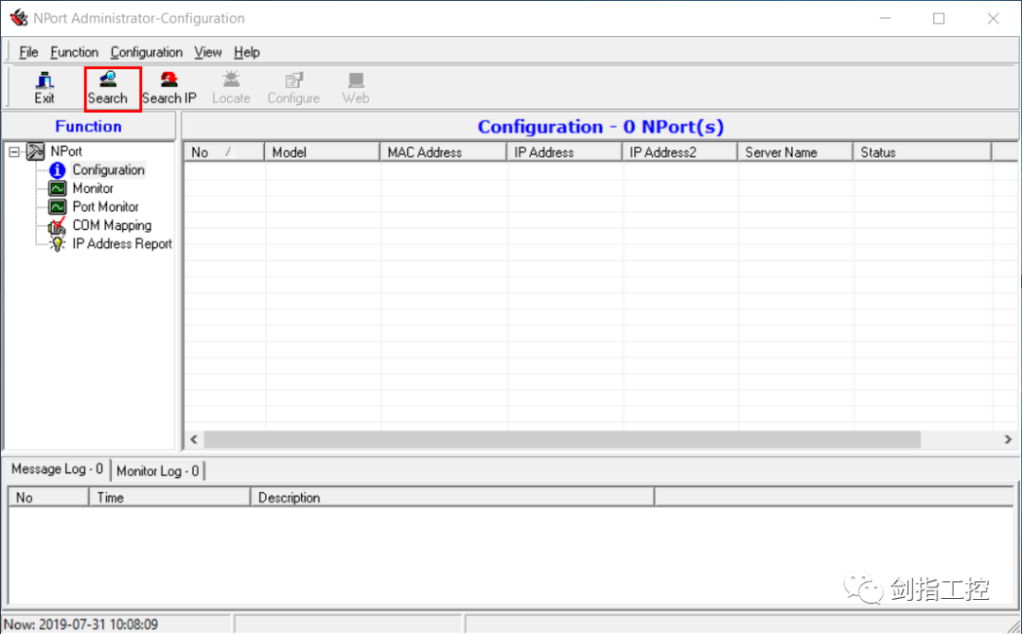Viewport: 1022px width, 634px height.
Task: Click the Configuration - 0 NPort(s) header
Action: pos(600,127)
